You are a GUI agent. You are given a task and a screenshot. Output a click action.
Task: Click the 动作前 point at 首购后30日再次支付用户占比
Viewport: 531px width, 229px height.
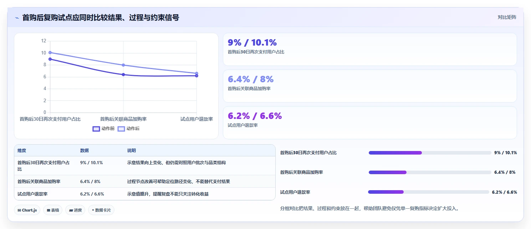[x=50, y=59]
